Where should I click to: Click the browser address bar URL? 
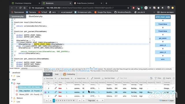80,8
